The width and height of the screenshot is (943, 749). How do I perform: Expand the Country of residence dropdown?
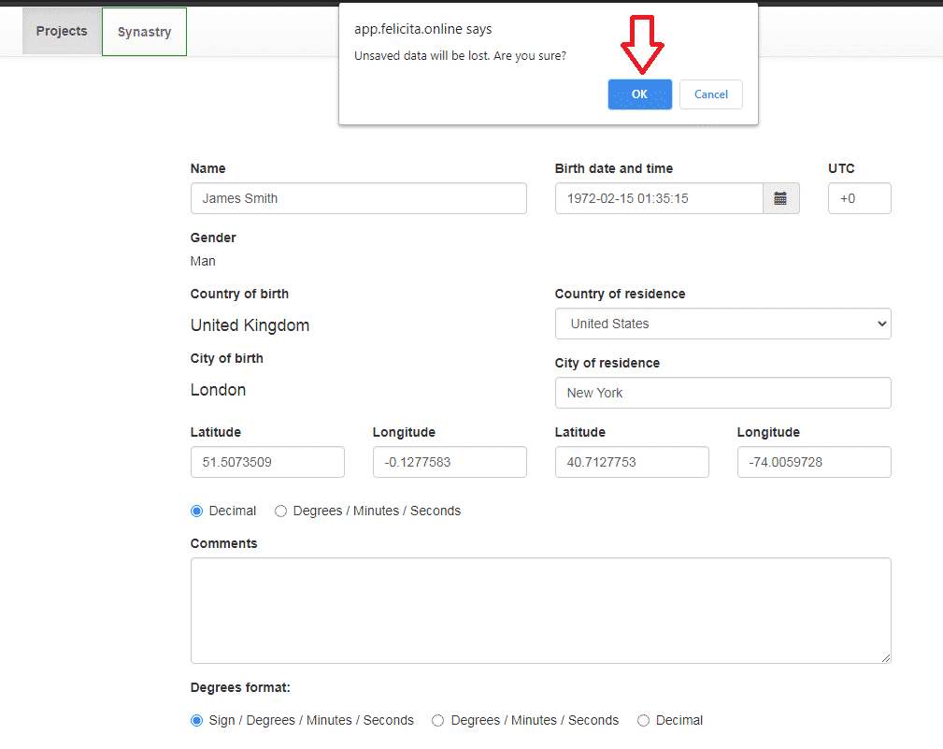point(722,324)
